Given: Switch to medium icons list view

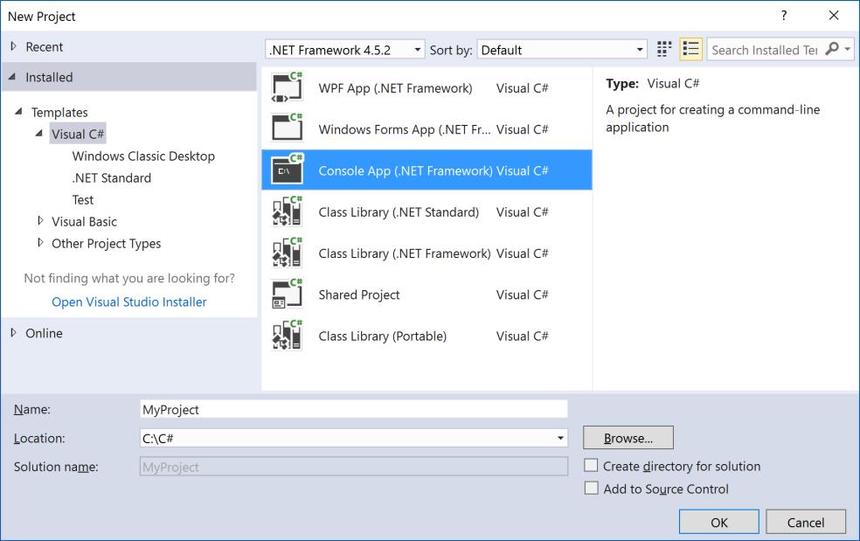Looking at the screenshot, I should (x=691, y=50).
